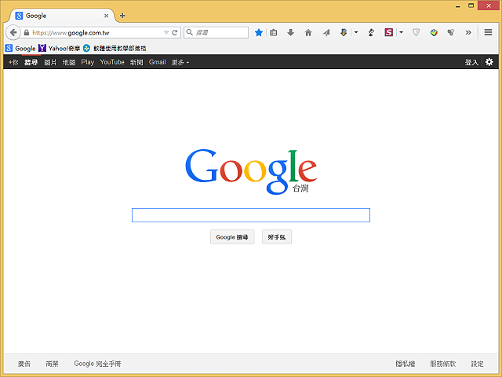Click the gray clover extension icon
Viewport: 502px width, 377px height.
(451, 32)
